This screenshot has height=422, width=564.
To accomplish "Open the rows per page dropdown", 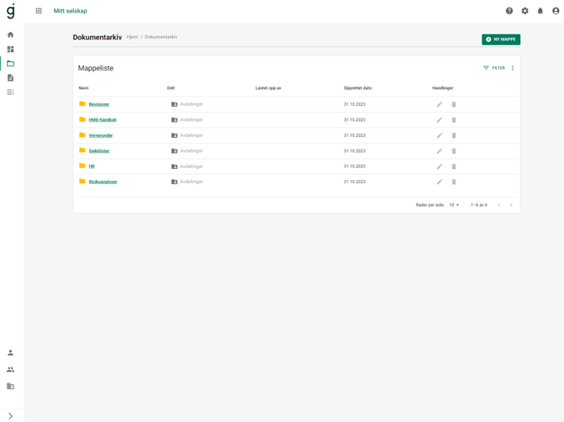I will click(x=455, y=205).
